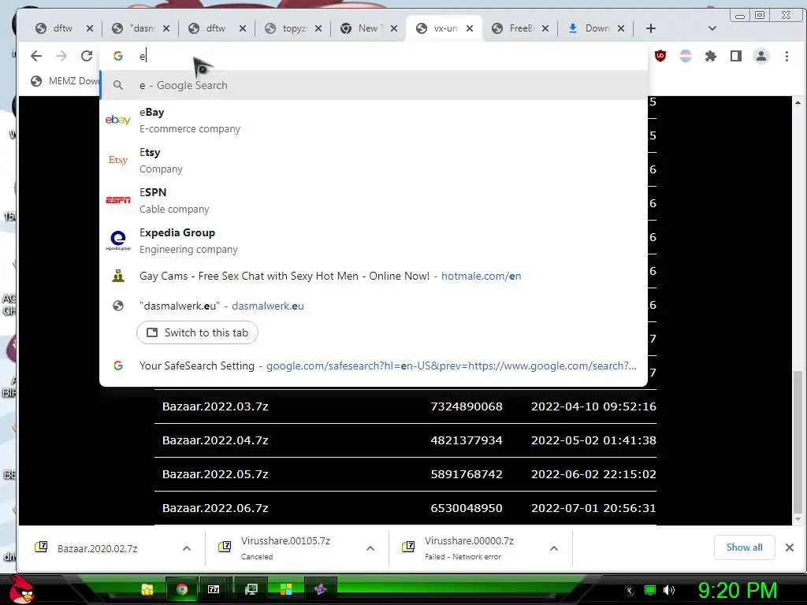Click the page scrollbar down arrow
Image resolution: width=807 pixels, height=605 pixels.
click(798, 519)
